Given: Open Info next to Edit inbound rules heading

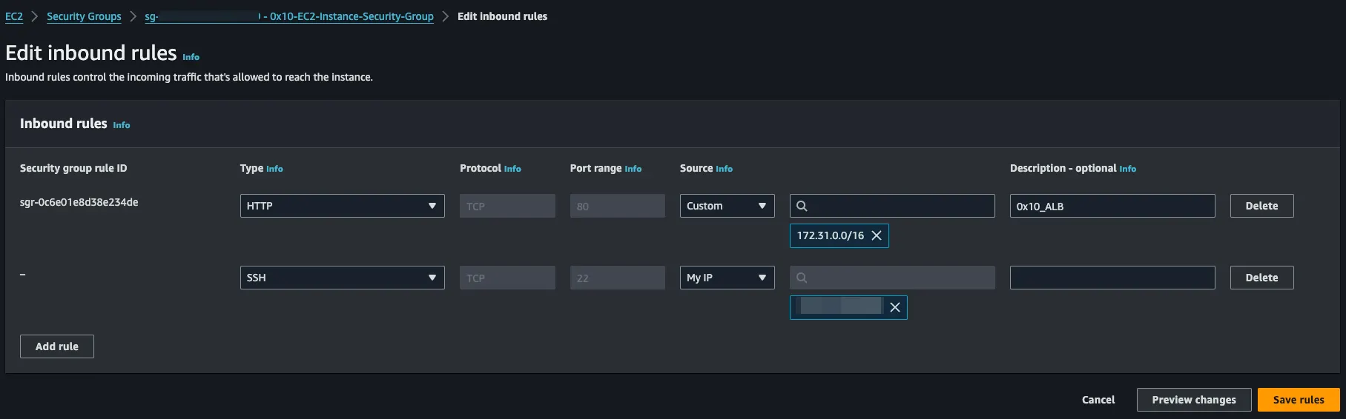Looking at the screenshot, I should coord(191,57).
